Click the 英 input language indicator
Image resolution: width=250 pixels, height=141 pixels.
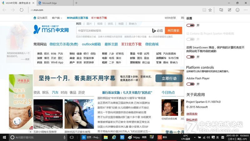[217, 137]
